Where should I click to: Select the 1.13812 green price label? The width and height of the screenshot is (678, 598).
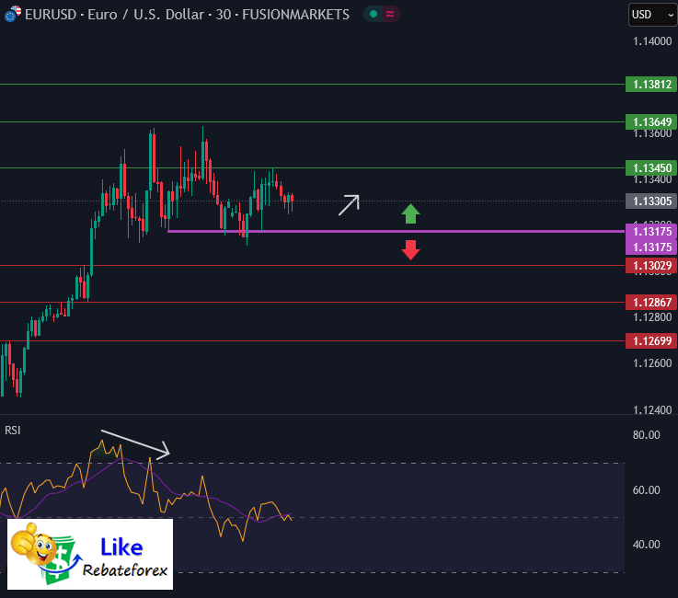pyautogui.click(x=651, y=84)
